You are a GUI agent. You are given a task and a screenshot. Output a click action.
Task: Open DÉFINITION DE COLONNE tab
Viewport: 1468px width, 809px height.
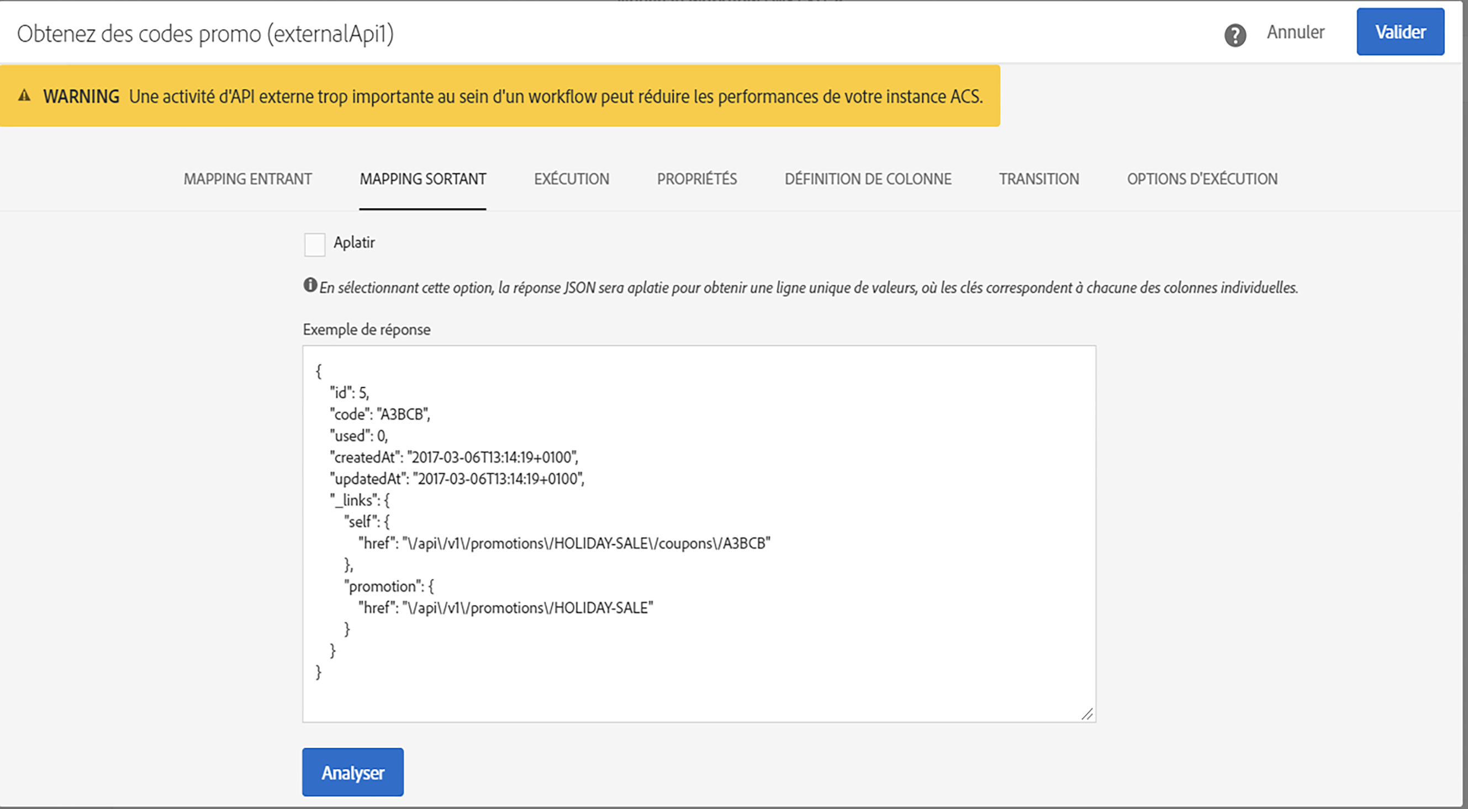pyautogui.click(x=867, y=179)
